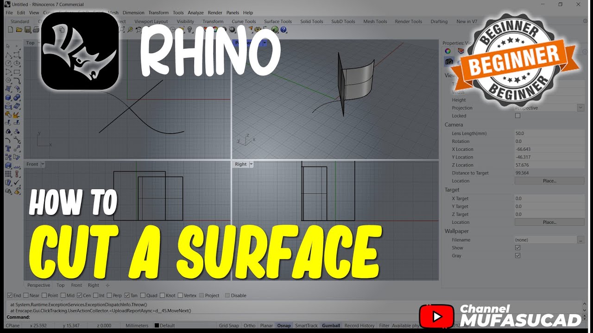Click Place button for Target Location

[549, 222]
